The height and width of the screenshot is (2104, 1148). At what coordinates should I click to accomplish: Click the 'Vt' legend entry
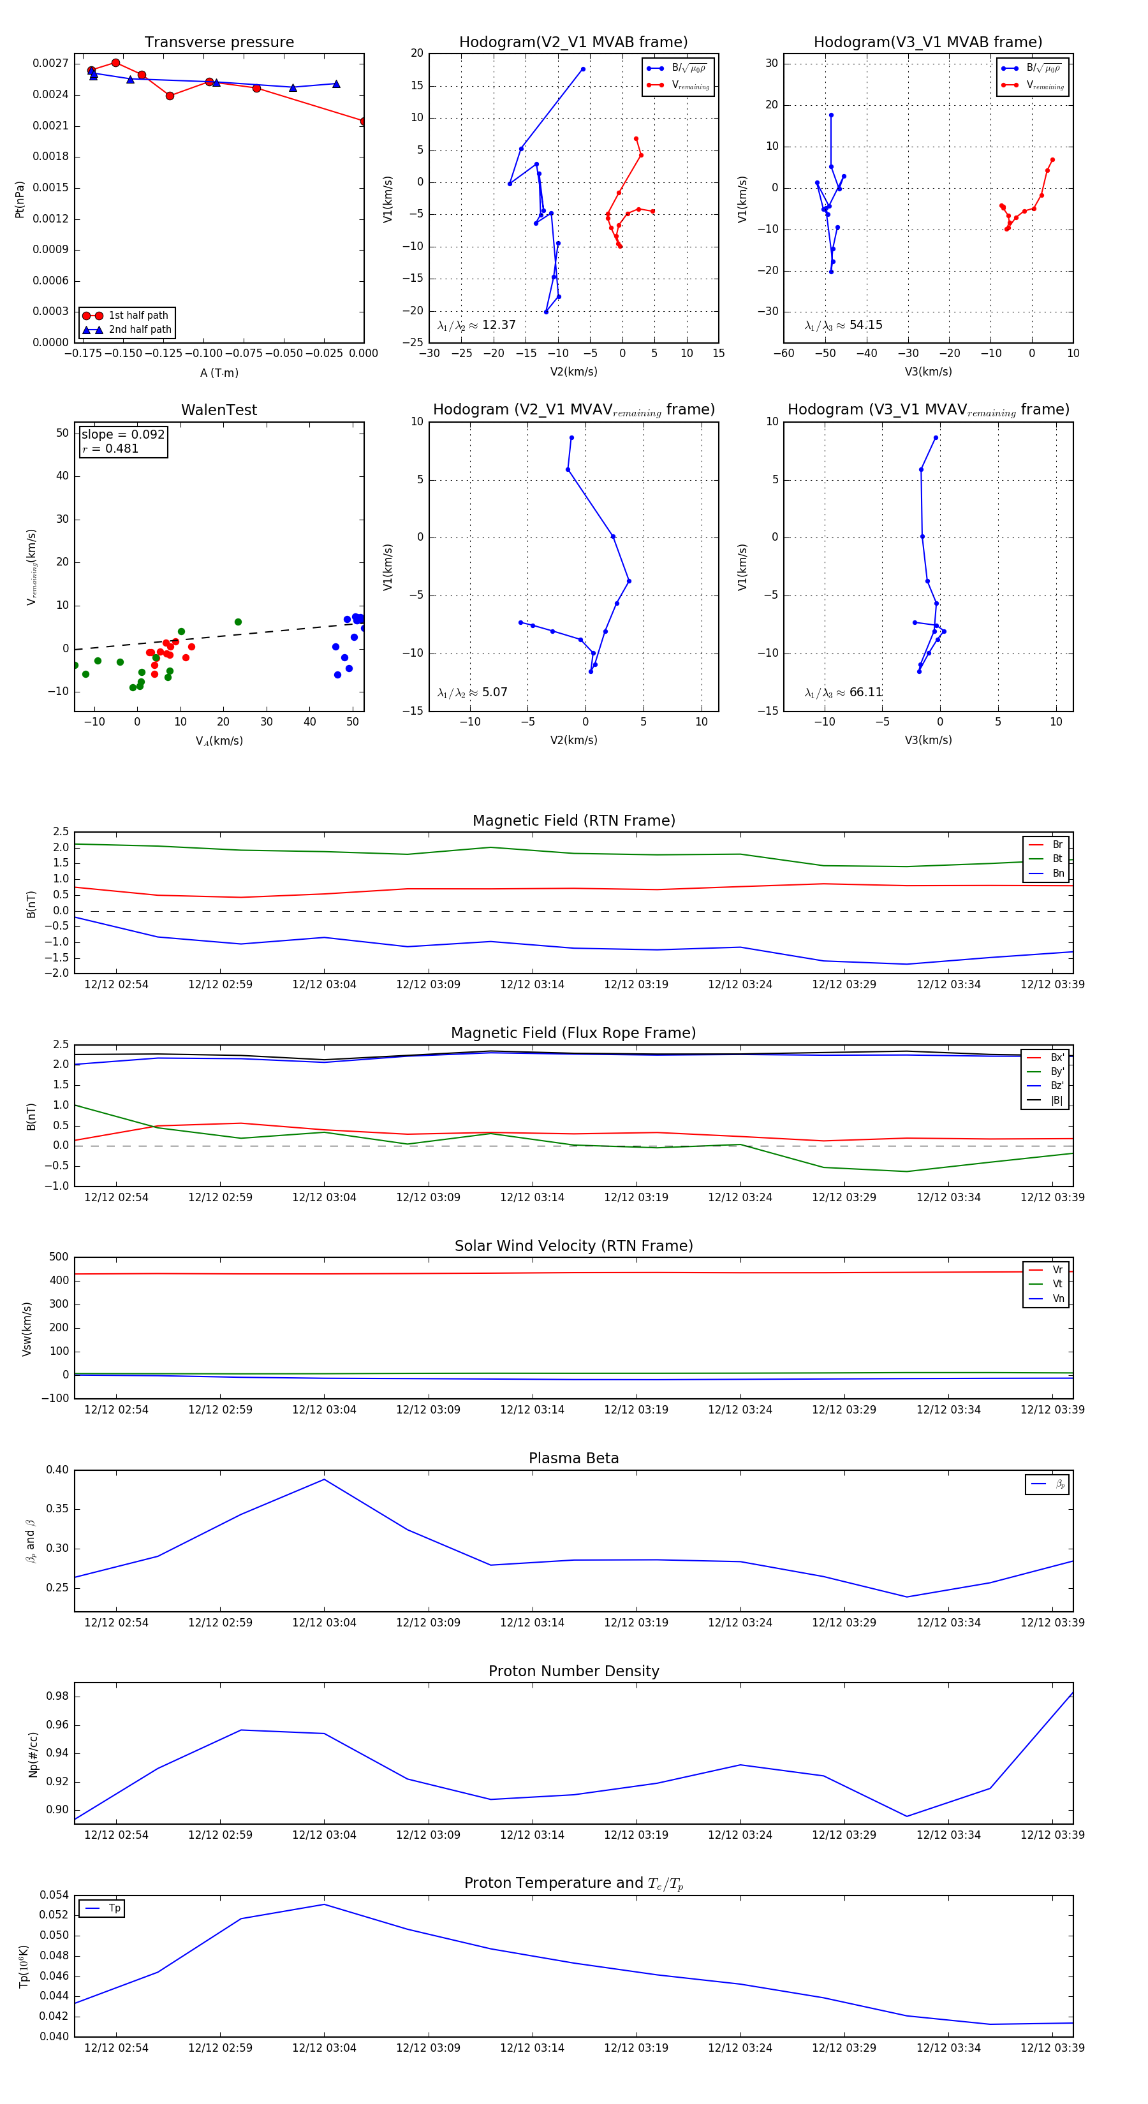1047,1284
